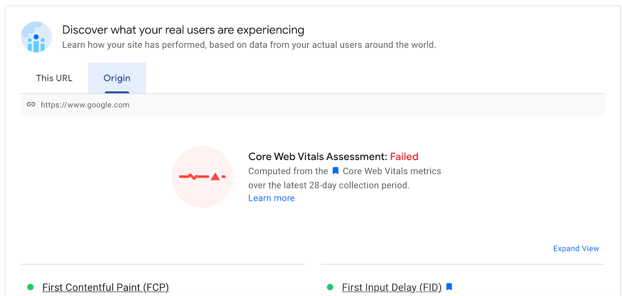Click the Expand View link
The width and height of the screenshot is (622, 296).
[576, 248]
